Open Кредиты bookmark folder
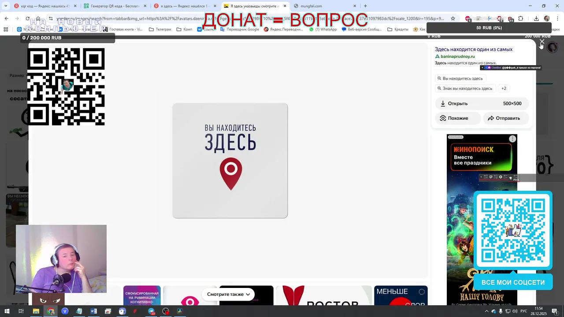The width and height of the screenshot is (564, 317). pos(398,29)
